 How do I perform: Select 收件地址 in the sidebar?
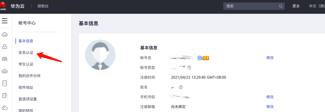click(x=26, y=88)
